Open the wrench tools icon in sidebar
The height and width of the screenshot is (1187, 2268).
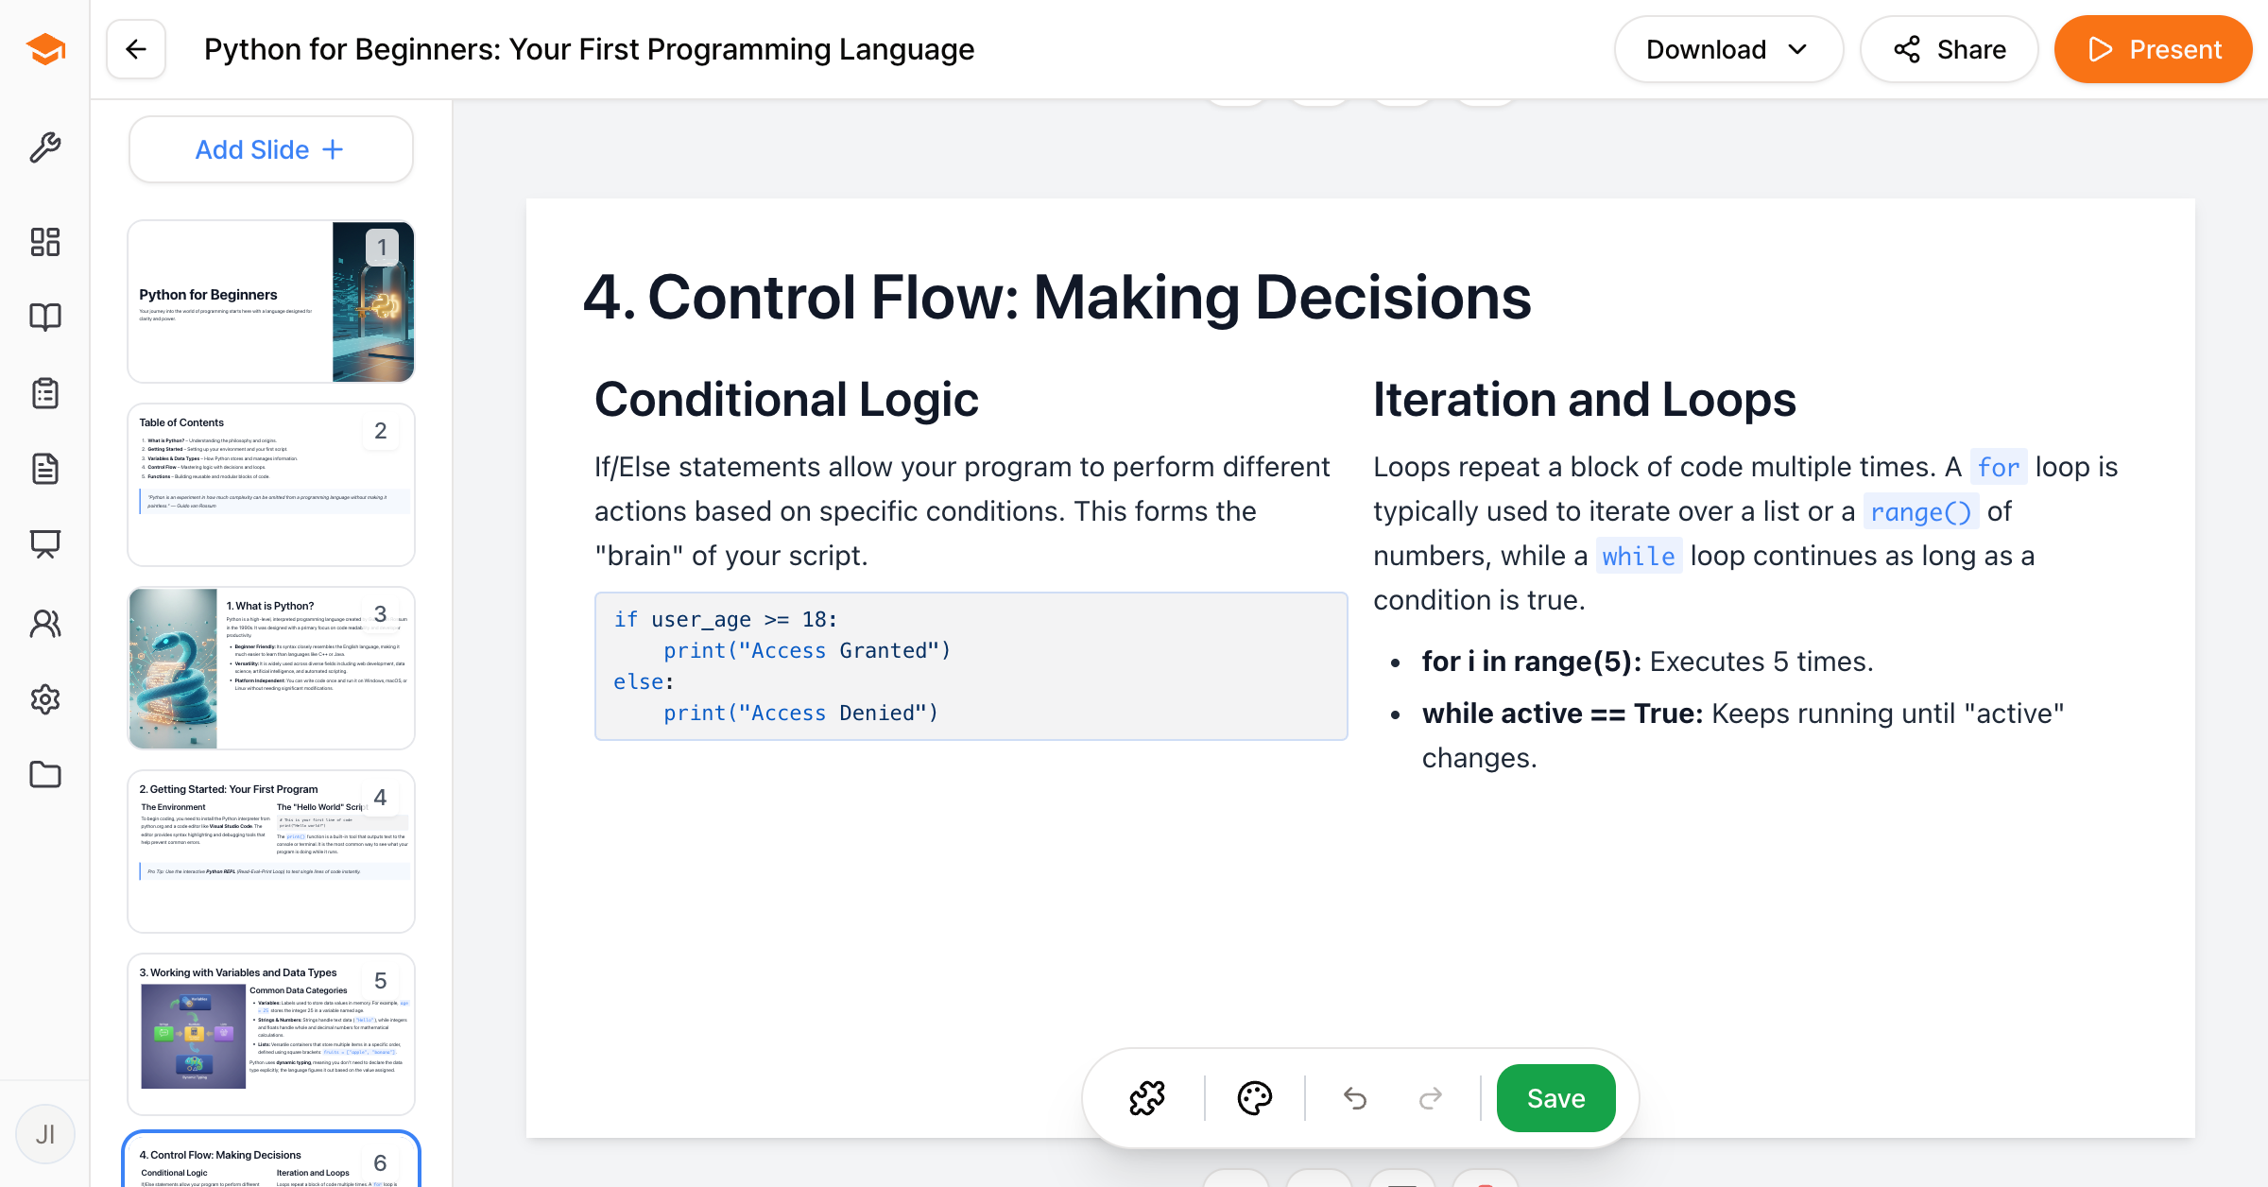45,147
